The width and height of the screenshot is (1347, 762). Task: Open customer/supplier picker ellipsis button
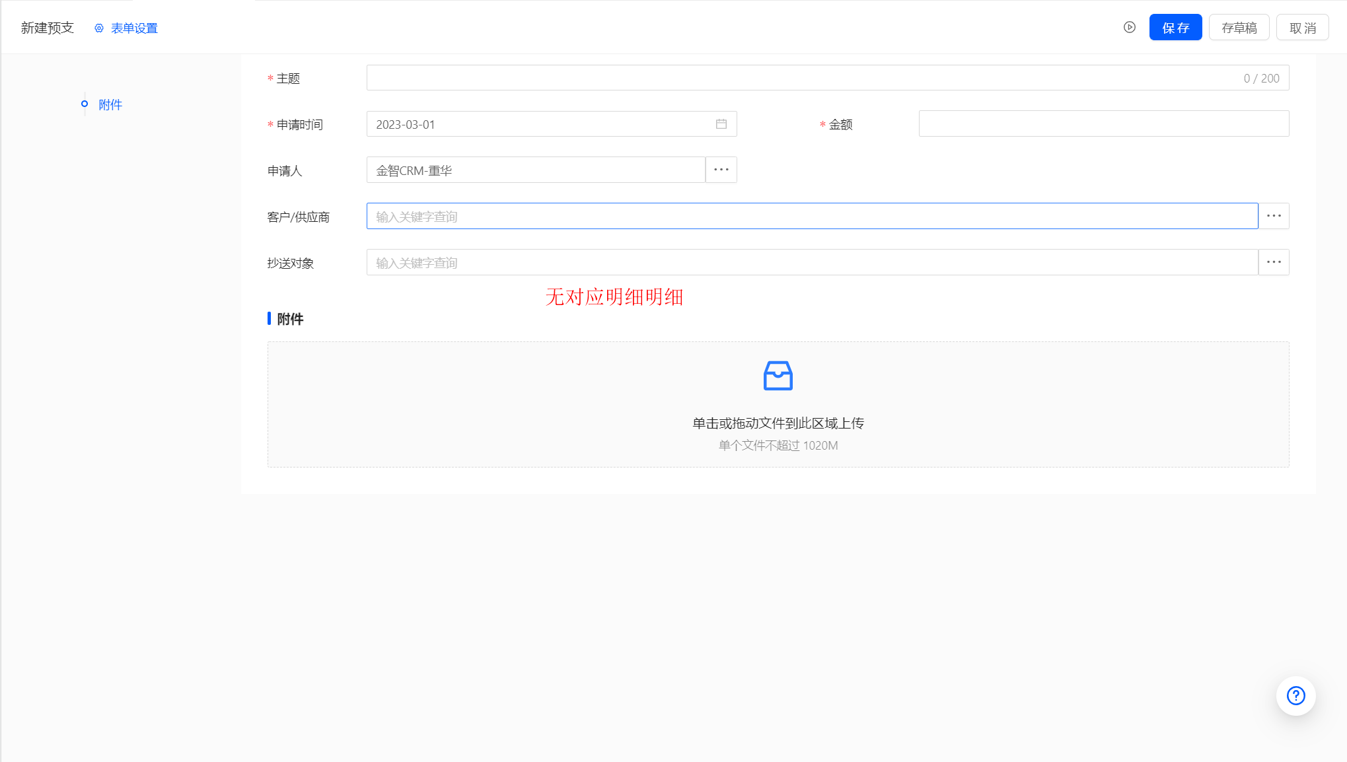click(1273, 216)
